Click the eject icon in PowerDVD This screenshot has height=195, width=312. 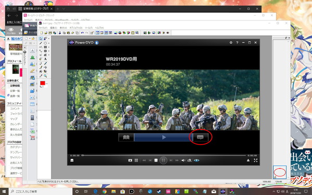pos(248,160)
